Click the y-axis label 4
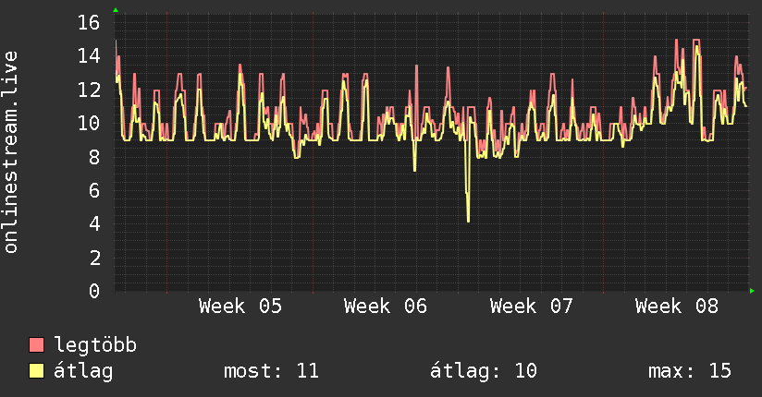Screen dimensions: 762x397 pyautogui.click(x=94, y=224)
